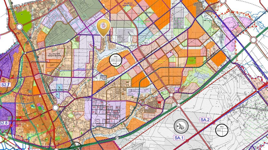Select the red station marker below S2.8
The width and height of the screenshot is (268, 150).
coord(11,126)
